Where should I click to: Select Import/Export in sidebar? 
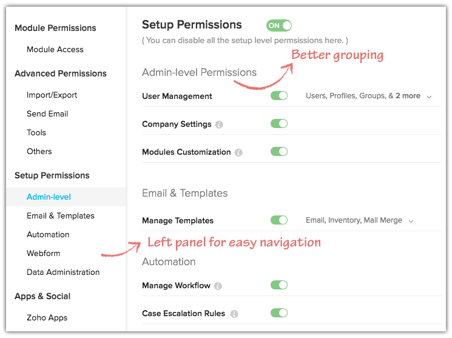click(x=52, y=95)
